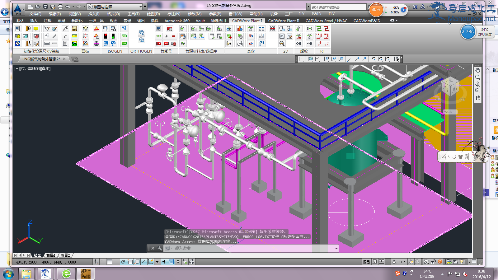This screenshot has width=498, height=280.
Task: Expand the 初始化设置尺寸/等级 panel title
Action: 41,51
